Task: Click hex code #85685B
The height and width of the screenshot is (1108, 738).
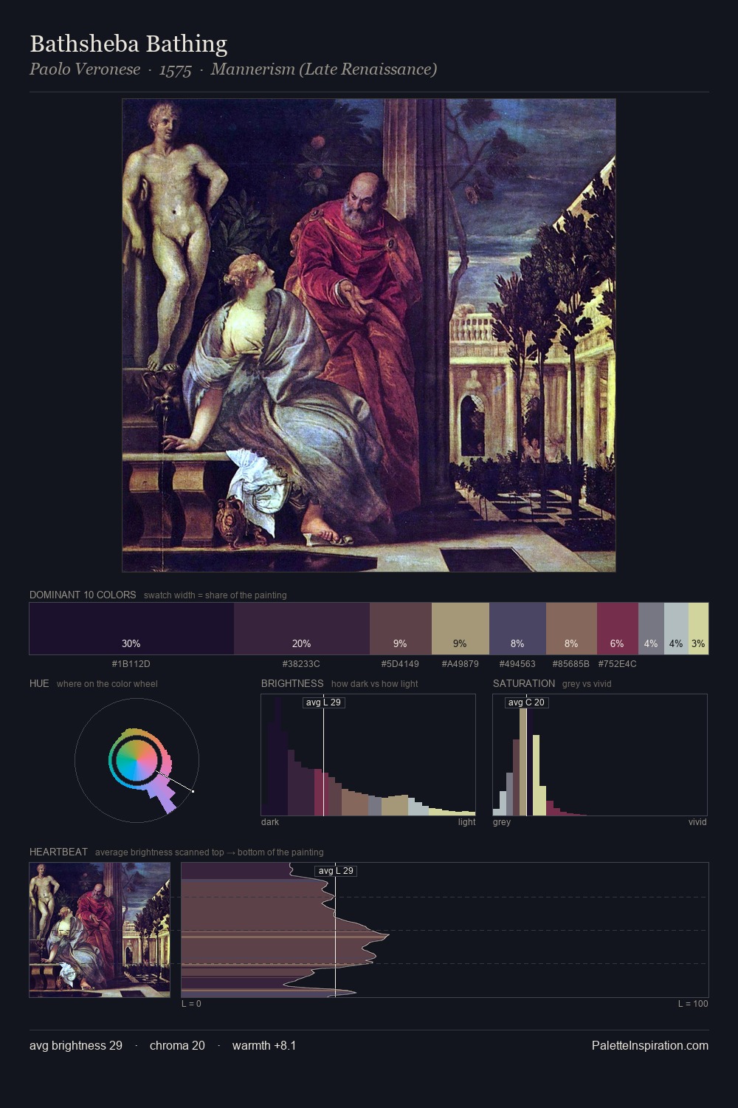Action: pos(571,664)
